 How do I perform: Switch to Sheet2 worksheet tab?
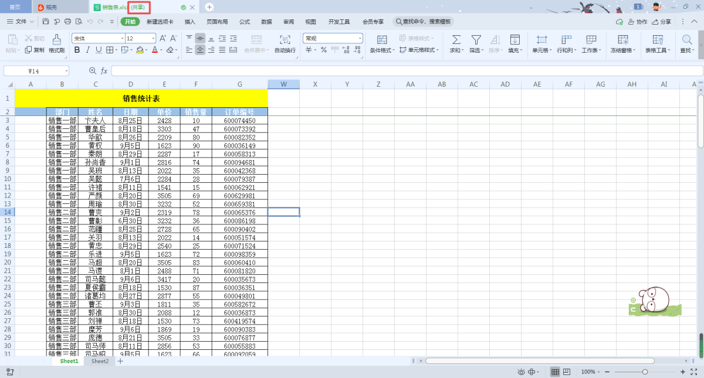100,362
